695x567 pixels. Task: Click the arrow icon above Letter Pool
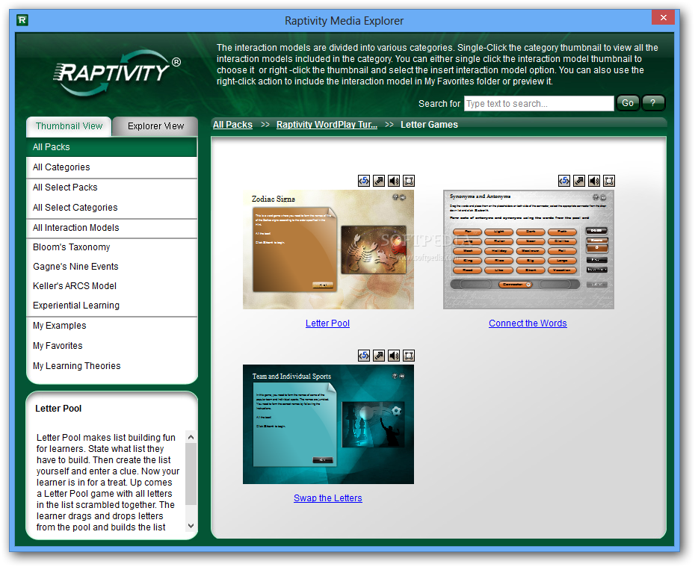[379, 181]
